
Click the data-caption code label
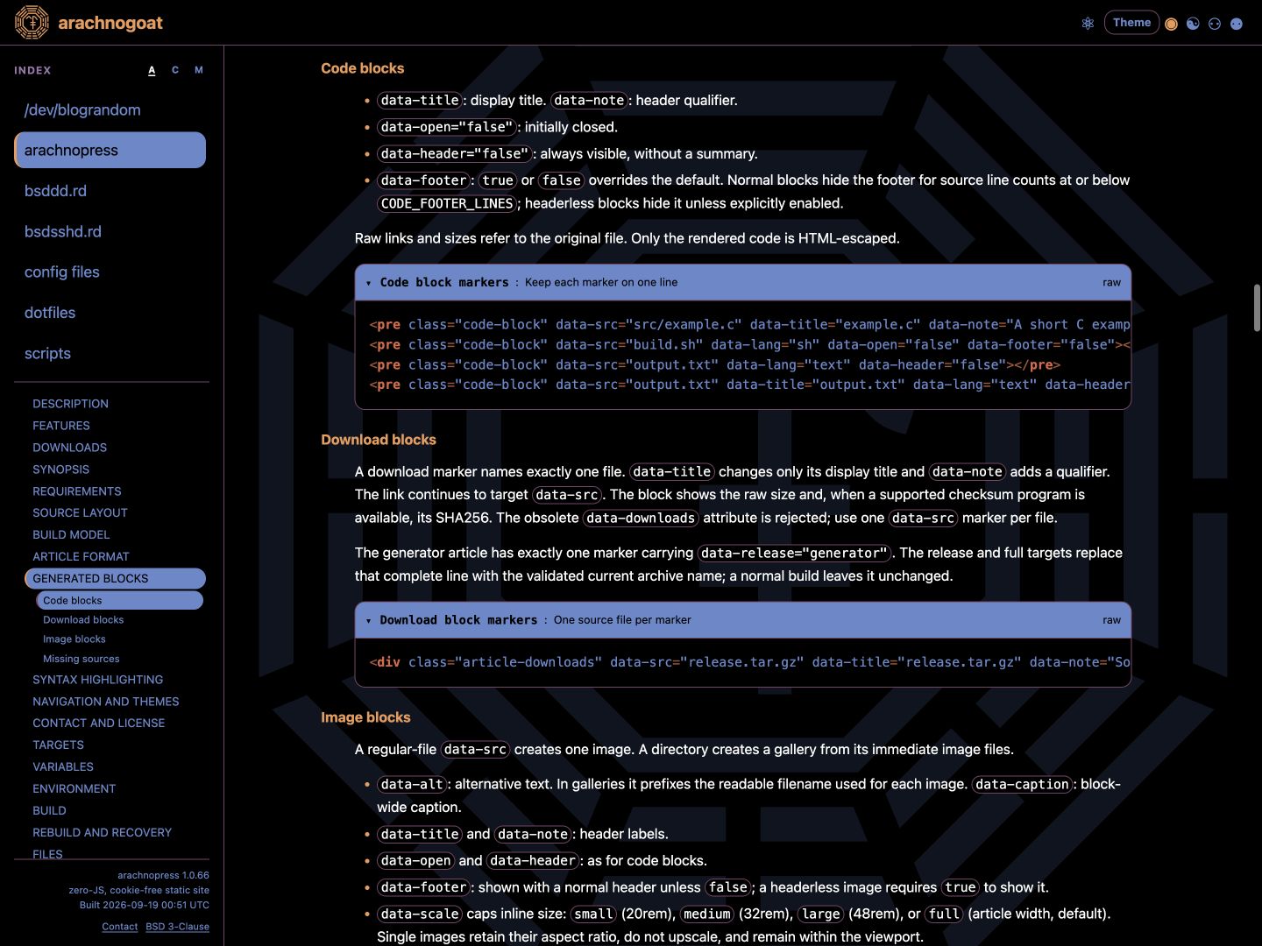click(x=1023, y=784)
